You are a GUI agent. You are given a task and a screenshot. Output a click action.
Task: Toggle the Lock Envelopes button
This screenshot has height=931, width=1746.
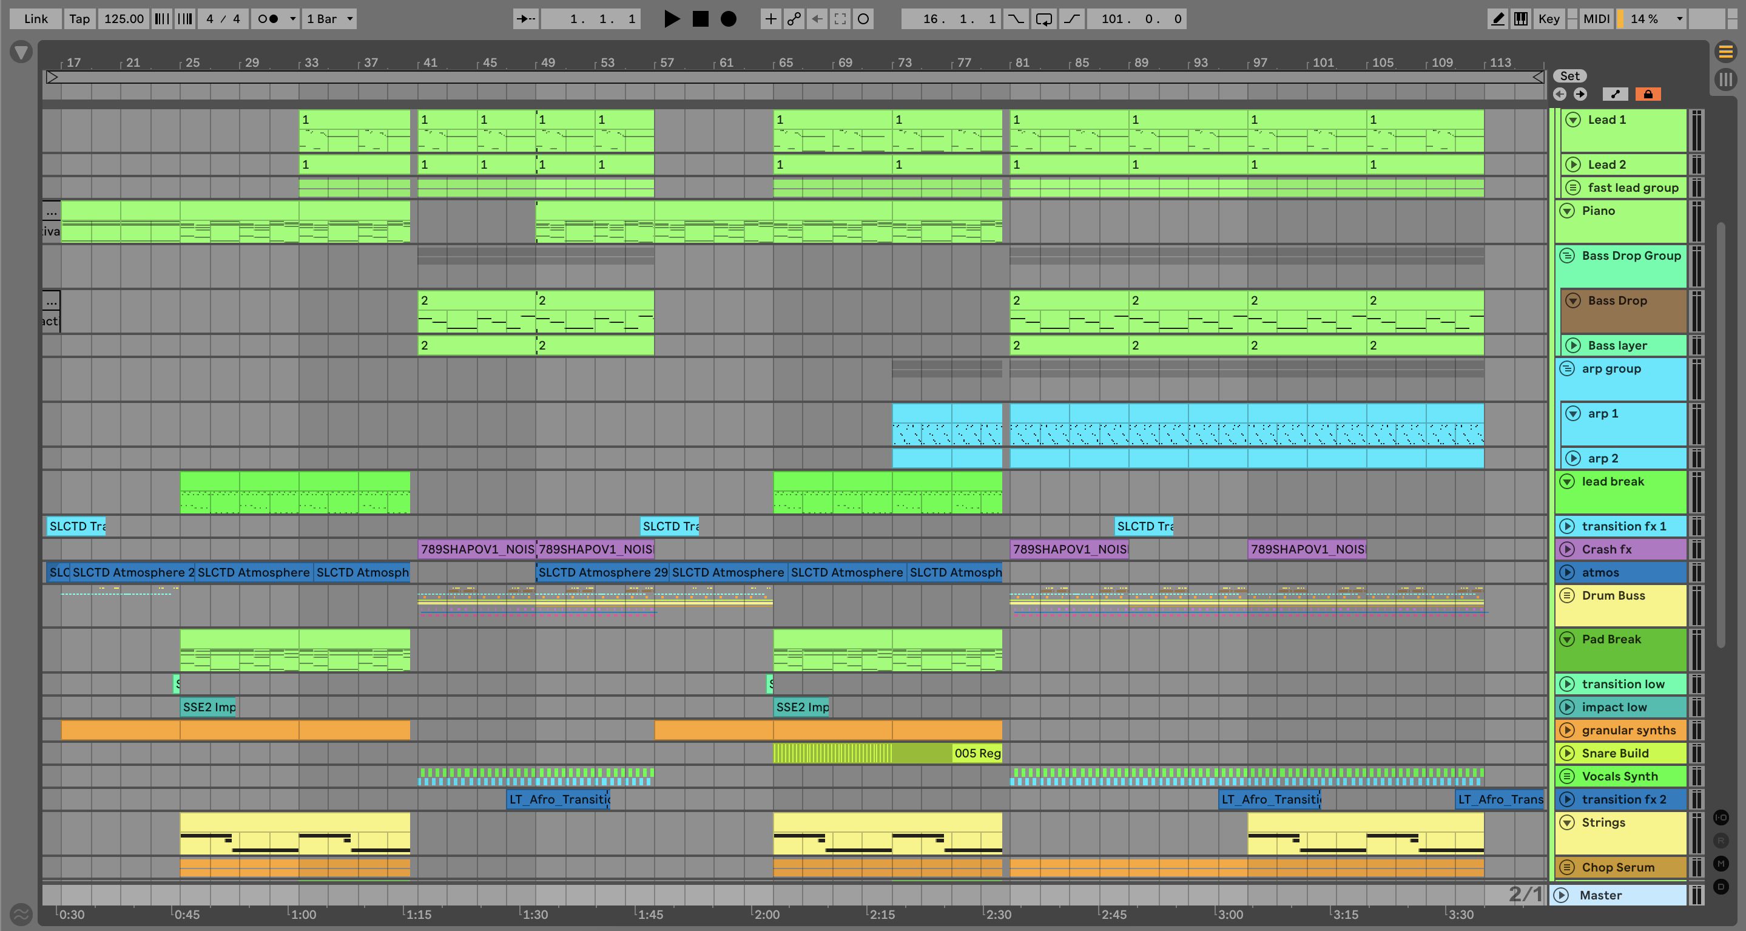[1648, 94]
